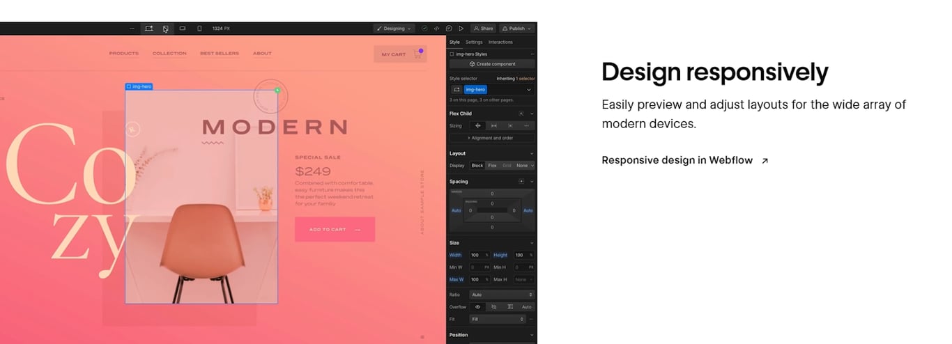Set overflow to scroll
This screenshot has width=952, height=344.
pyautogui.click(x=510, y=307)
